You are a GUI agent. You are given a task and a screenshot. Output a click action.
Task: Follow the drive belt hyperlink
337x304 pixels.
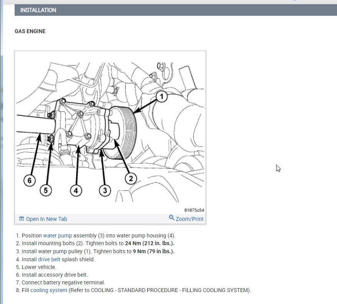[49, 259]
